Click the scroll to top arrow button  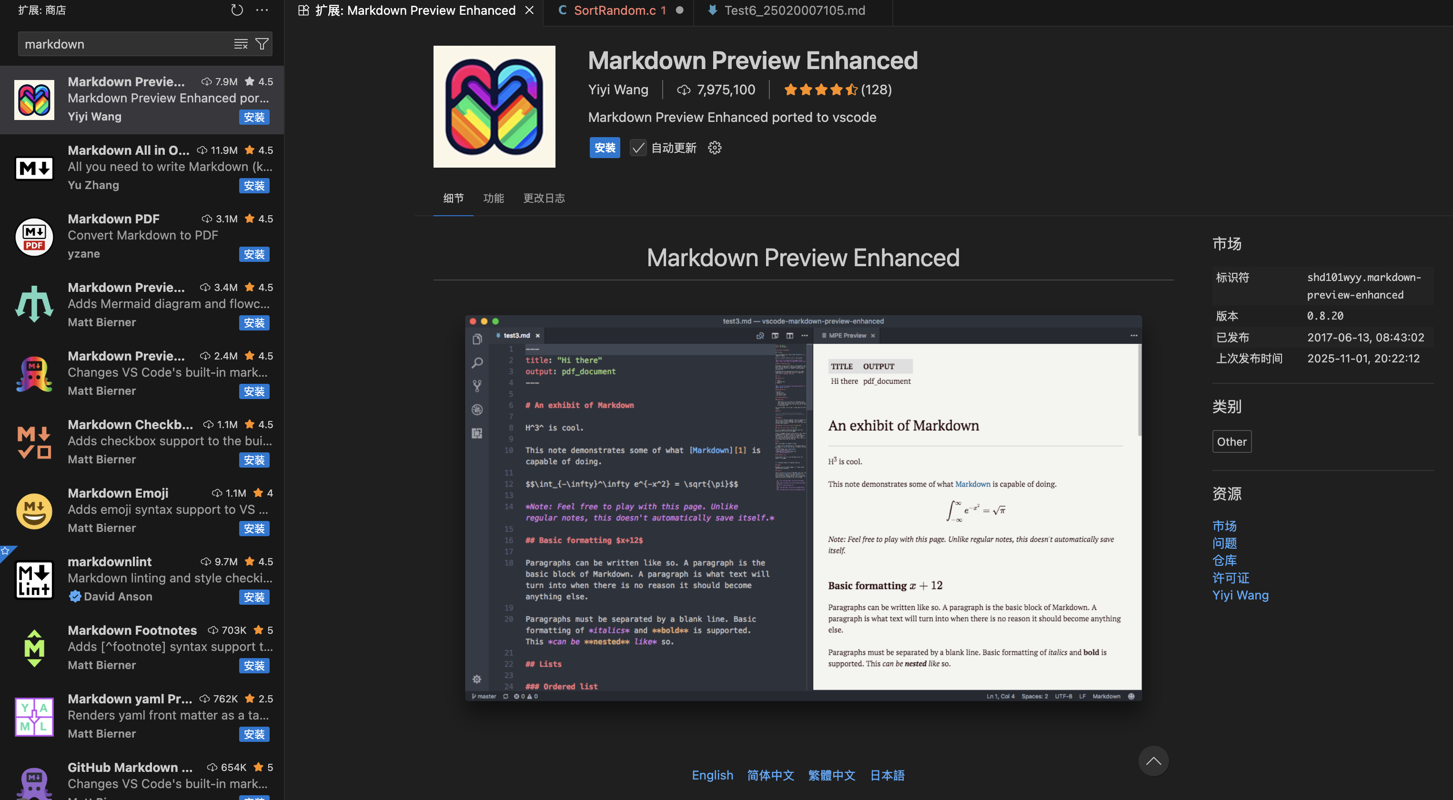pyautogui.click(x=1153, y=760)
